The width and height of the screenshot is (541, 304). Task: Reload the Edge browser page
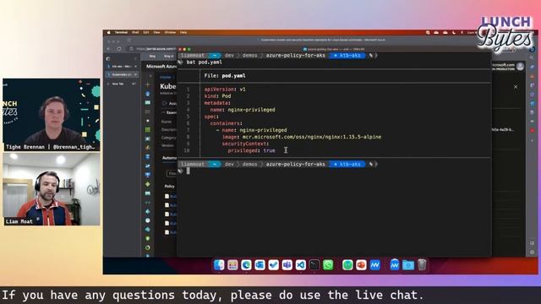click(119, 49)
